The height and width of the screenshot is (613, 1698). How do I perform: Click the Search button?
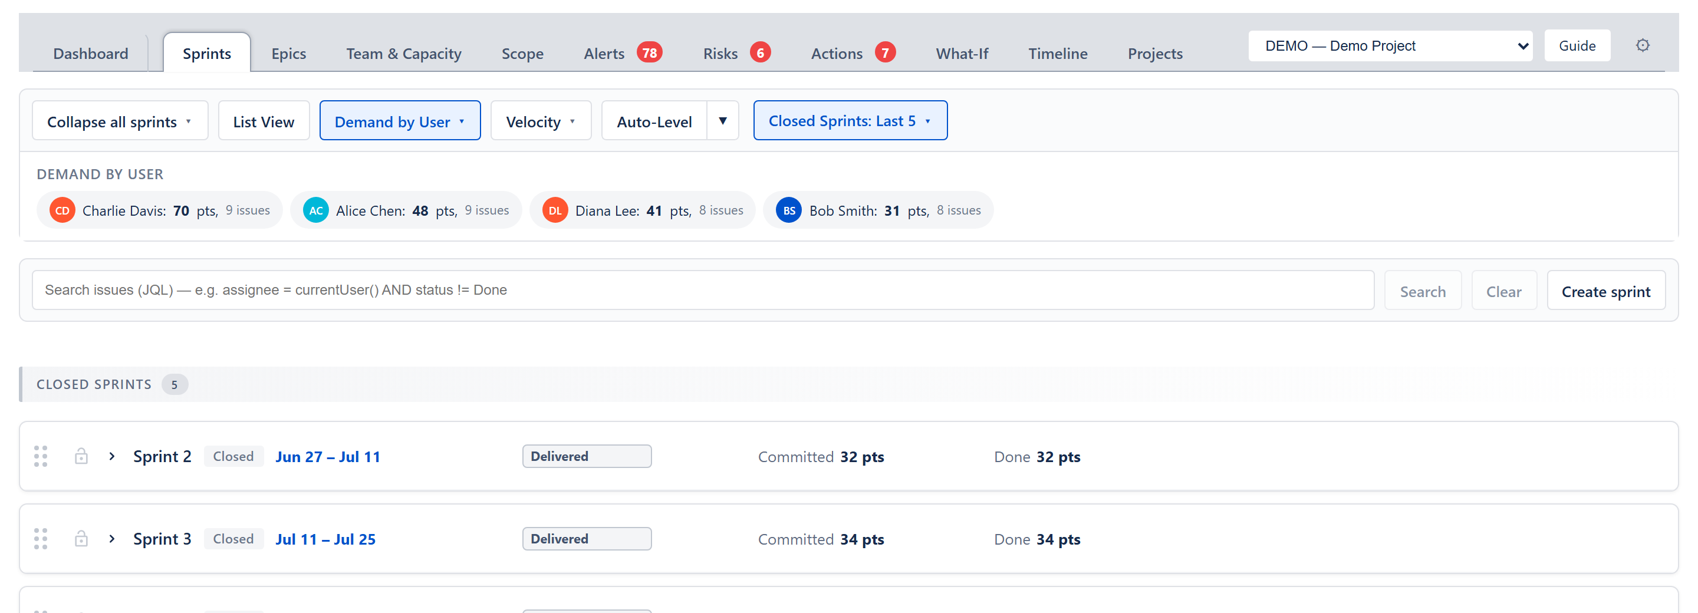coord(1423,291)
